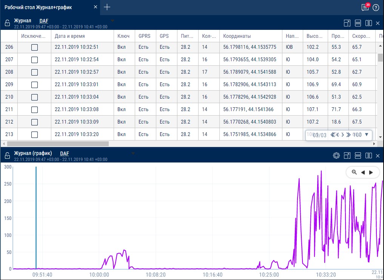Go to next page of the journal

click(x=343, y=135)
